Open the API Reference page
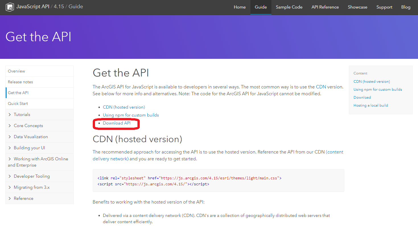The height and width of the screenshot is (226, 418). click(325, 7)
